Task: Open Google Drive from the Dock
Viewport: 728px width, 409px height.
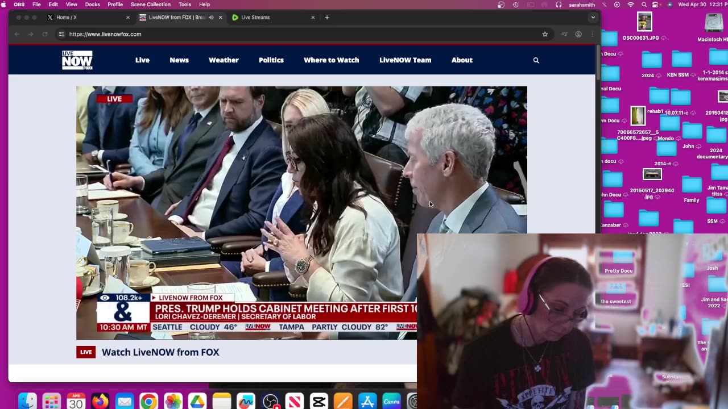Action: tap(197, 402)
